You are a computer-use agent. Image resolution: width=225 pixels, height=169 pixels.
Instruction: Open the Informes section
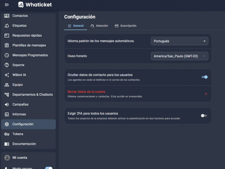[29, 114]
